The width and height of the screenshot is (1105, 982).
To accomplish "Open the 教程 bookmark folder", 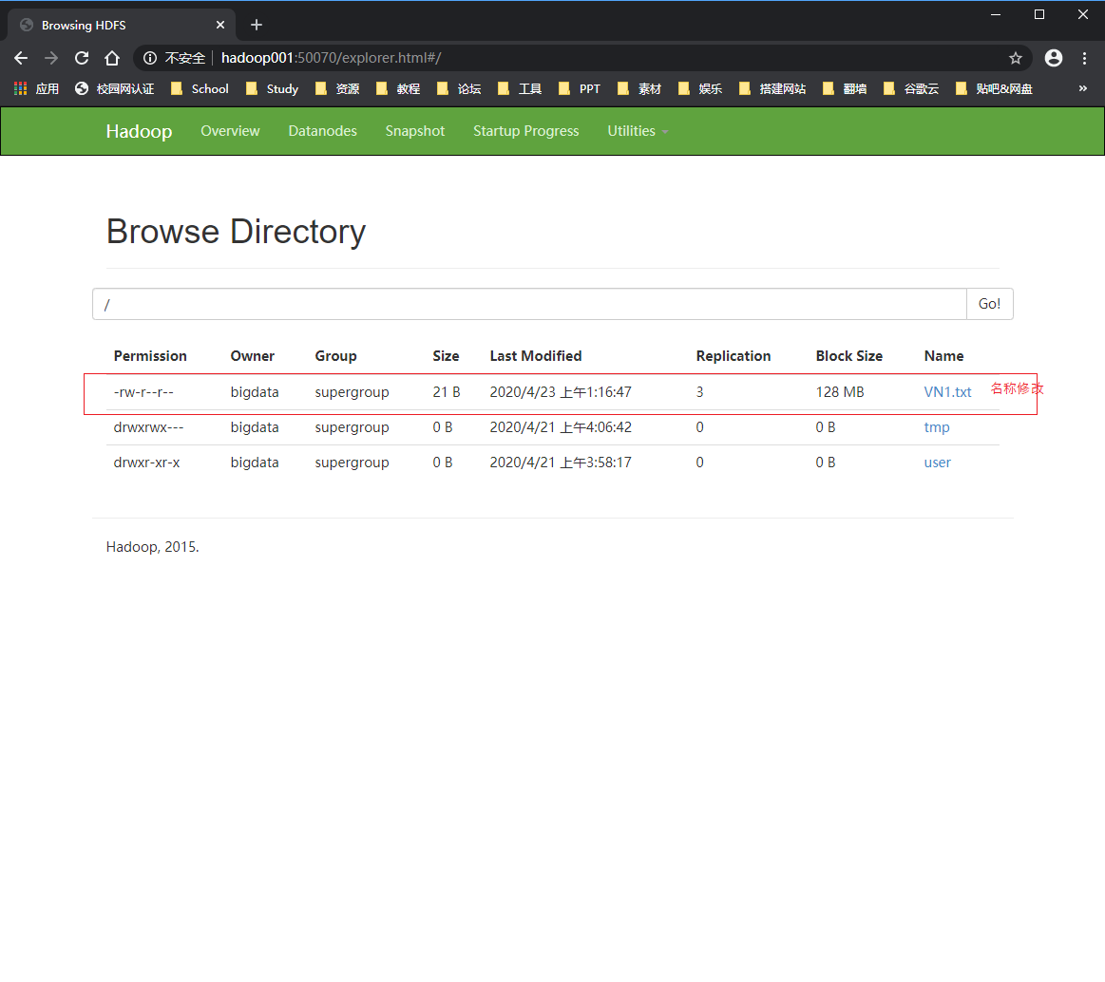I will (x=398, y=88).
